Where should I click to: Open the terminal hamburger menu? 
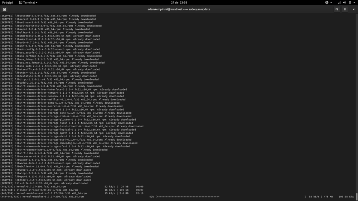[345, 9]
